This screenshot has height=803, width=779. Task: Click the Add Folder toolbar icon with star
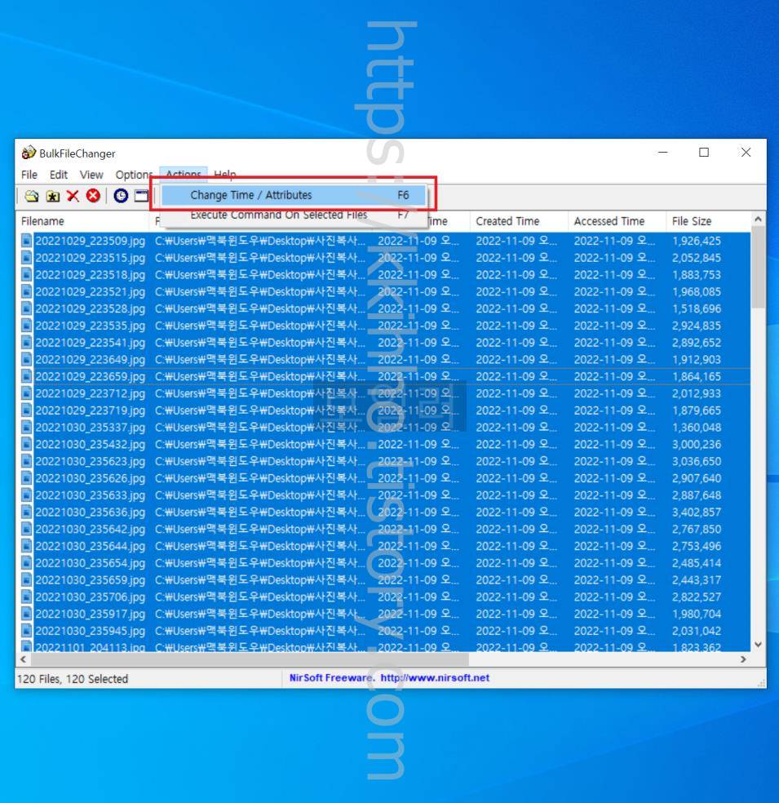(52, 196)
